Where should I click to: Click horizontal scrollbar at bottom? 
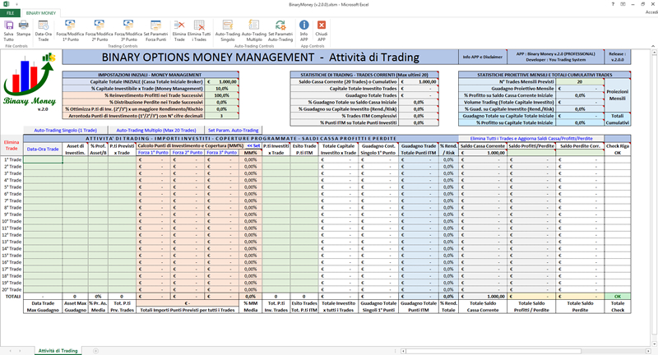pos(493,351)
